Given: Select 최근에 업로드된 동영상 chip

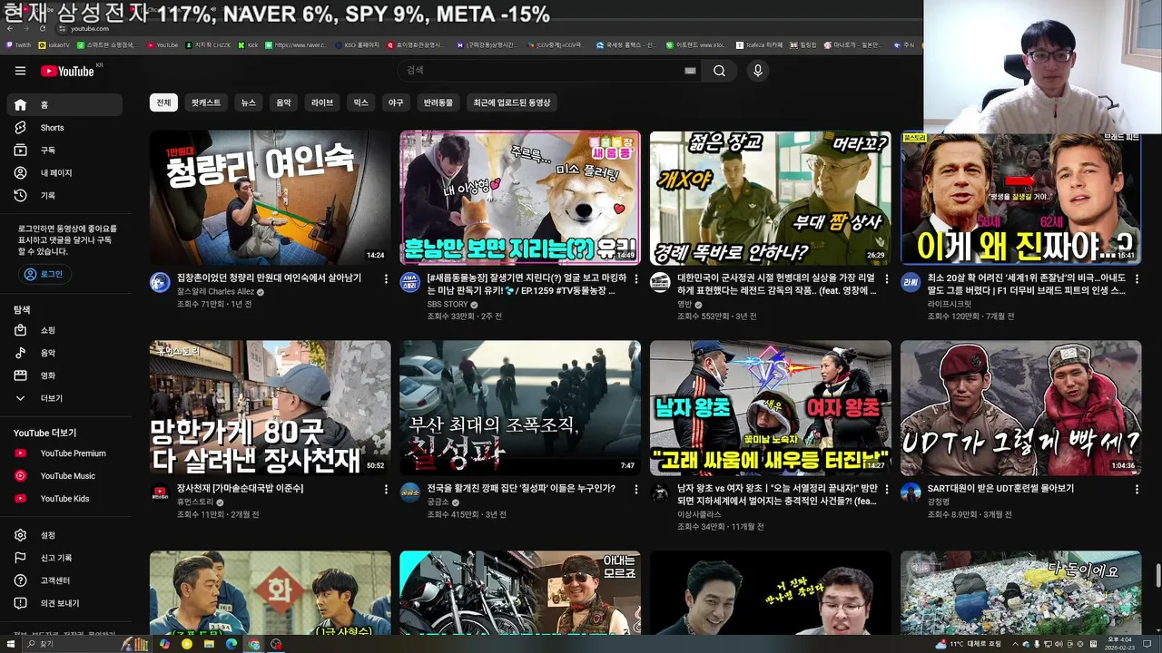Looking at the screenshot, I should (511, 103).
